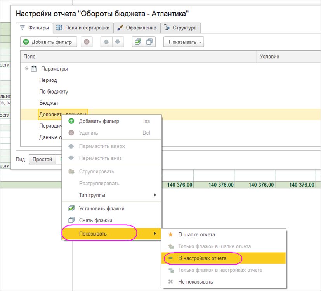Click the move down arrow toolbar icon
321x291 pixels.
pyautogui.click(x=118, y=42)
